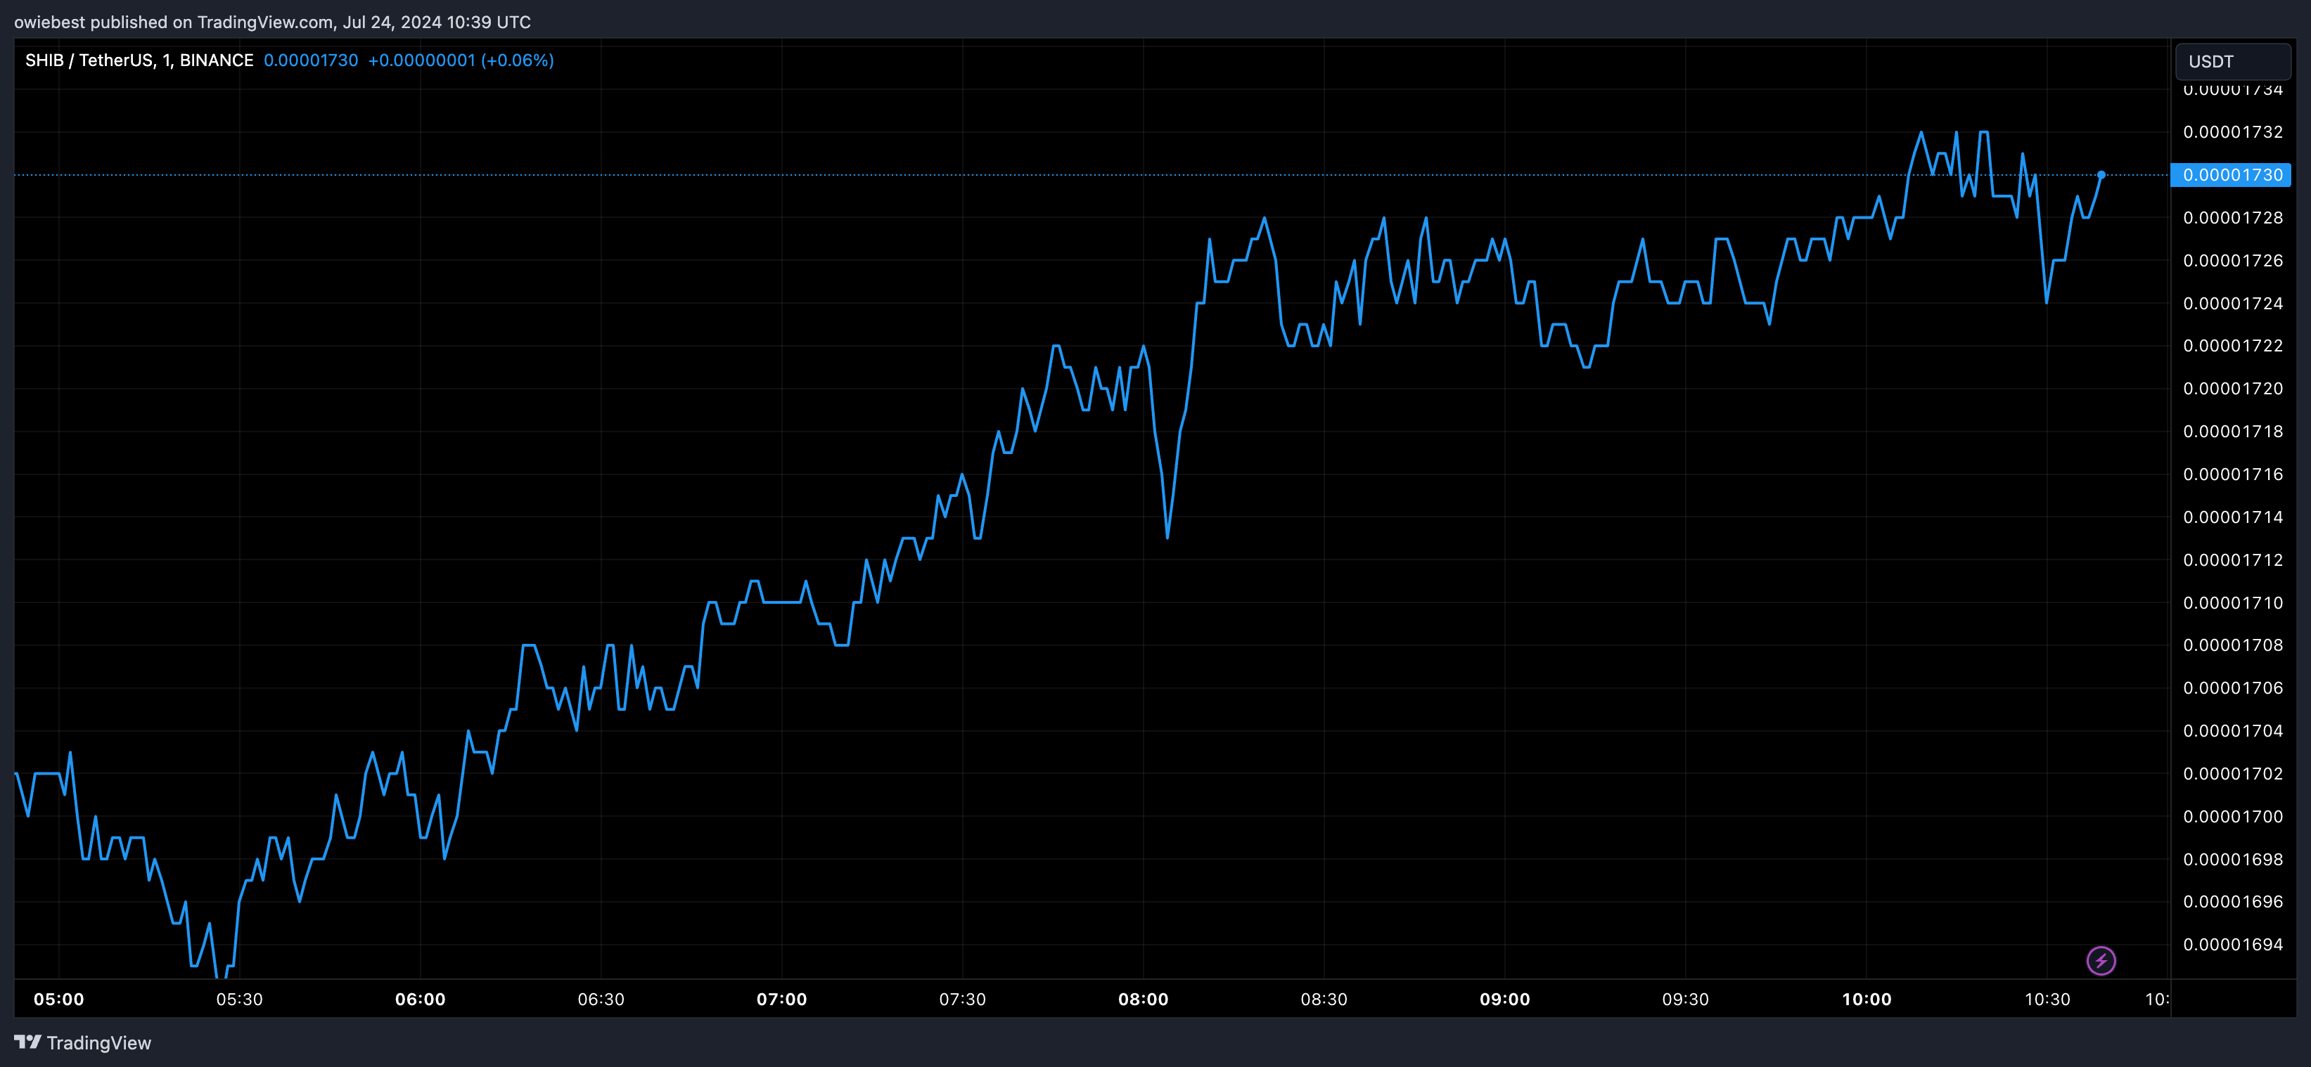Click the 0.00001704 price axis label
The width and height of the screenshot is (2311, 1067).
click(x=2233, y=731)
